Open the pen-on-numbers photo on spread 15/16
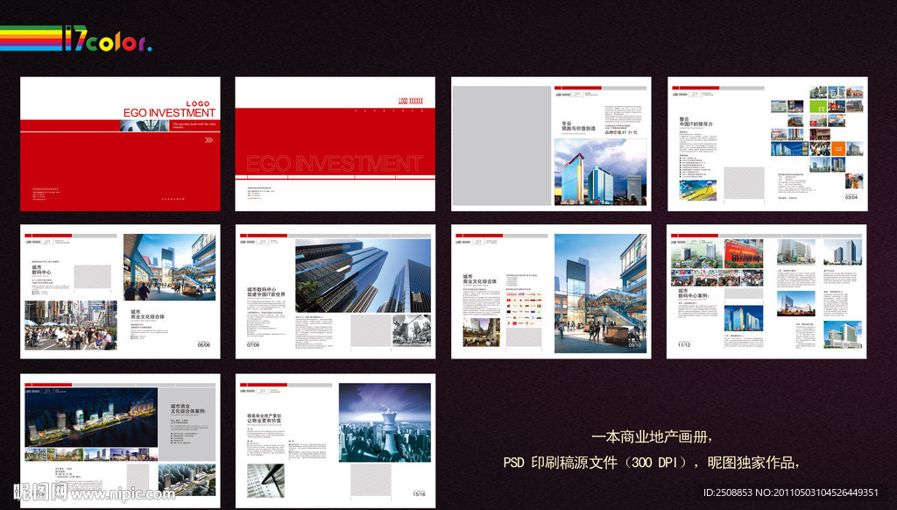897x510 pixels. pos(265,481)
